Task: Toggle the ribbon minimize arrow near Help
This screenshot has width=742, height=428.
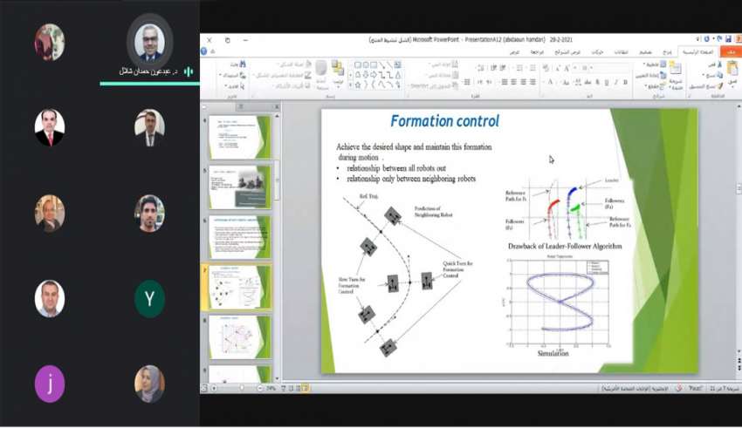Action: tap(212, 51)
